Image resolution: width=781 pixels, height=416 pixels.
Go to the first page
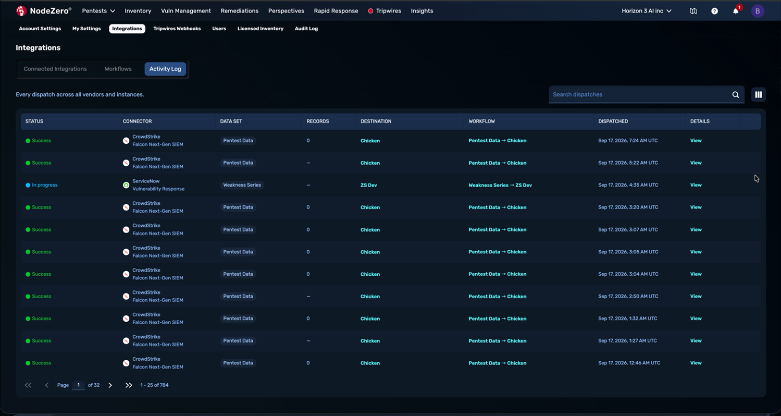28,385
